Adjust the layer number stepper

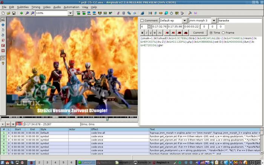pyautogui.click(x=149, y=26)
